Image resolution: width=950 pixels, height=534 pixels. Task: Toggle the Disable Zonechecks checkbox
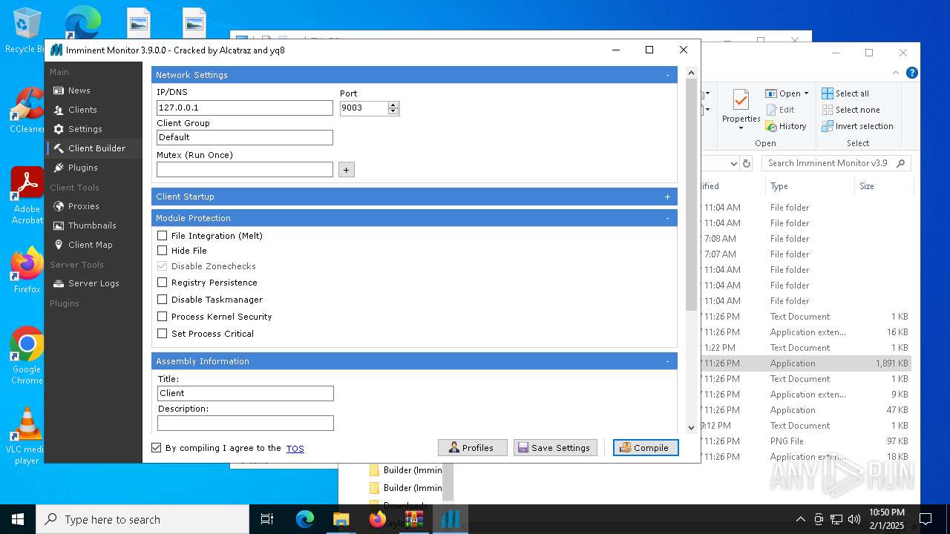[x=163, y=266]
